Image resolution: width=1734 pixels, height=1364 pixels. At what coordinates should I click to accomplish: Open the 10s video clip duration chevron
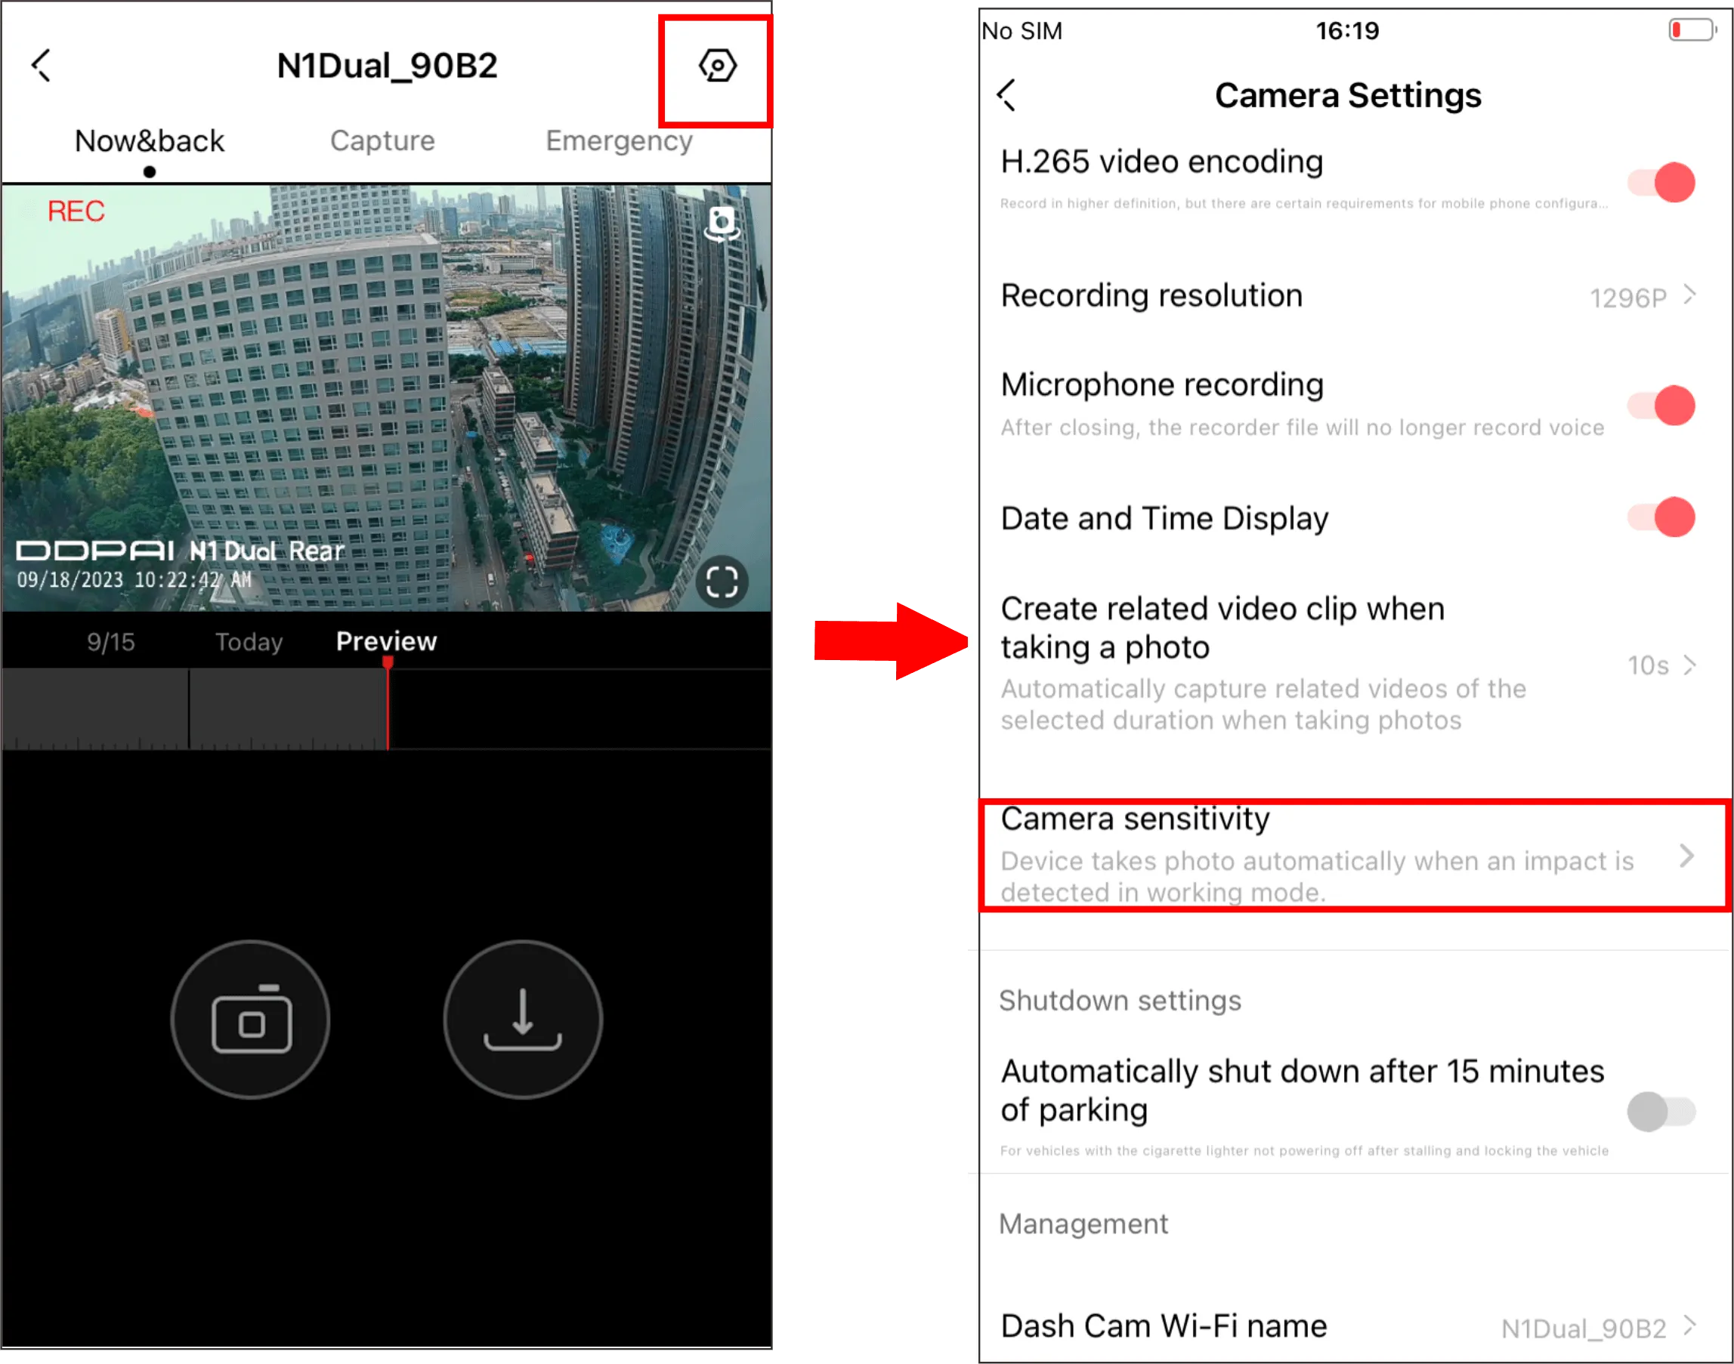(x=1689, y=665)
